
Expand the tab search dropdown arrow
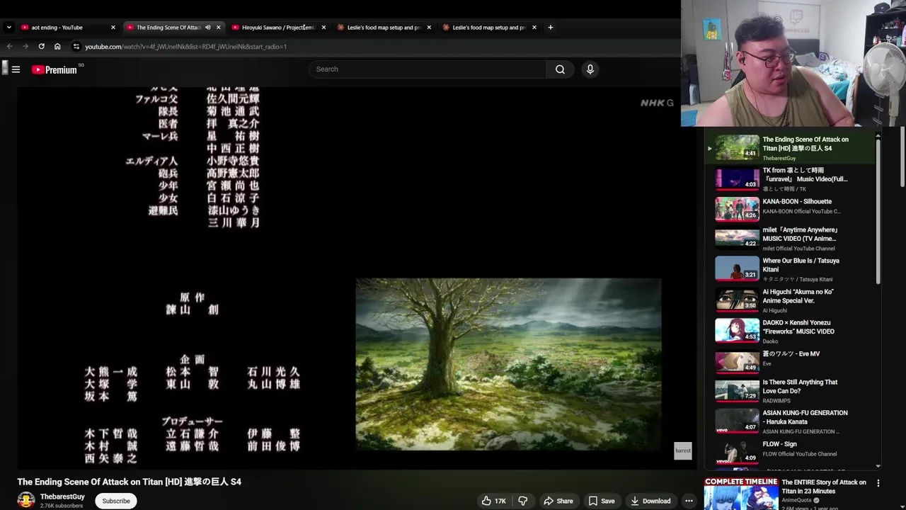8,28
